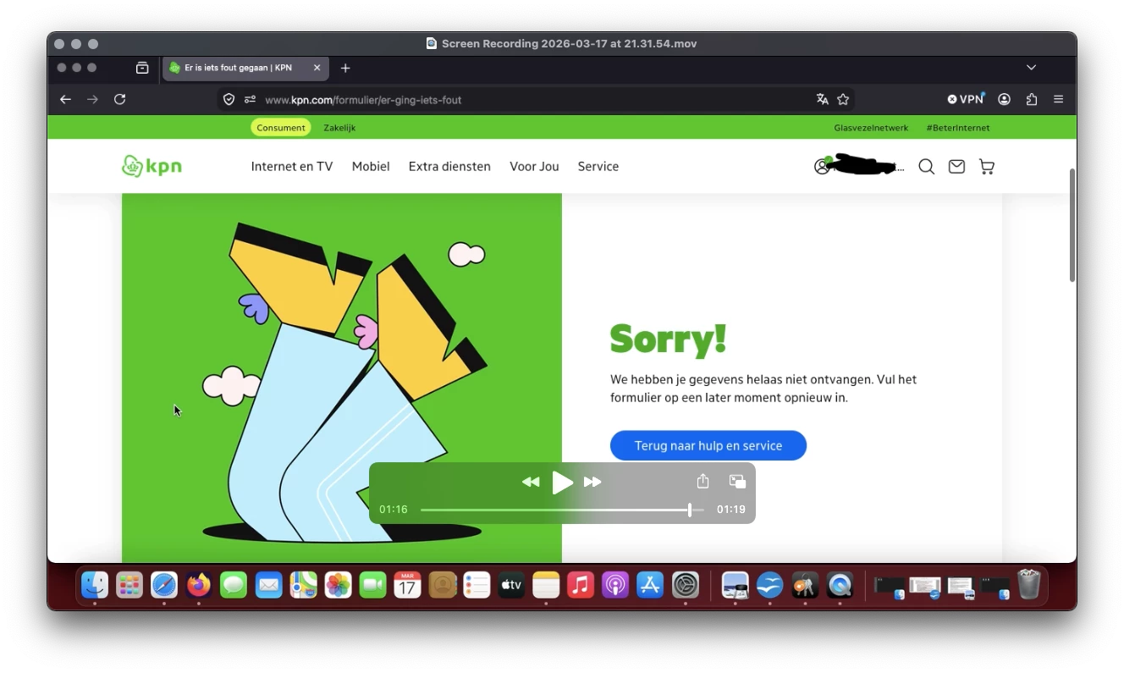
Task: Open the KPN user profile icon
Action: tap(822, 166)
